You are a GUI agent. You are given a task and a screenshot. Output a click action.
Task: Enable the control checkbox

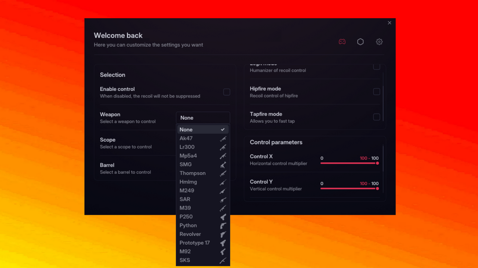227,92
